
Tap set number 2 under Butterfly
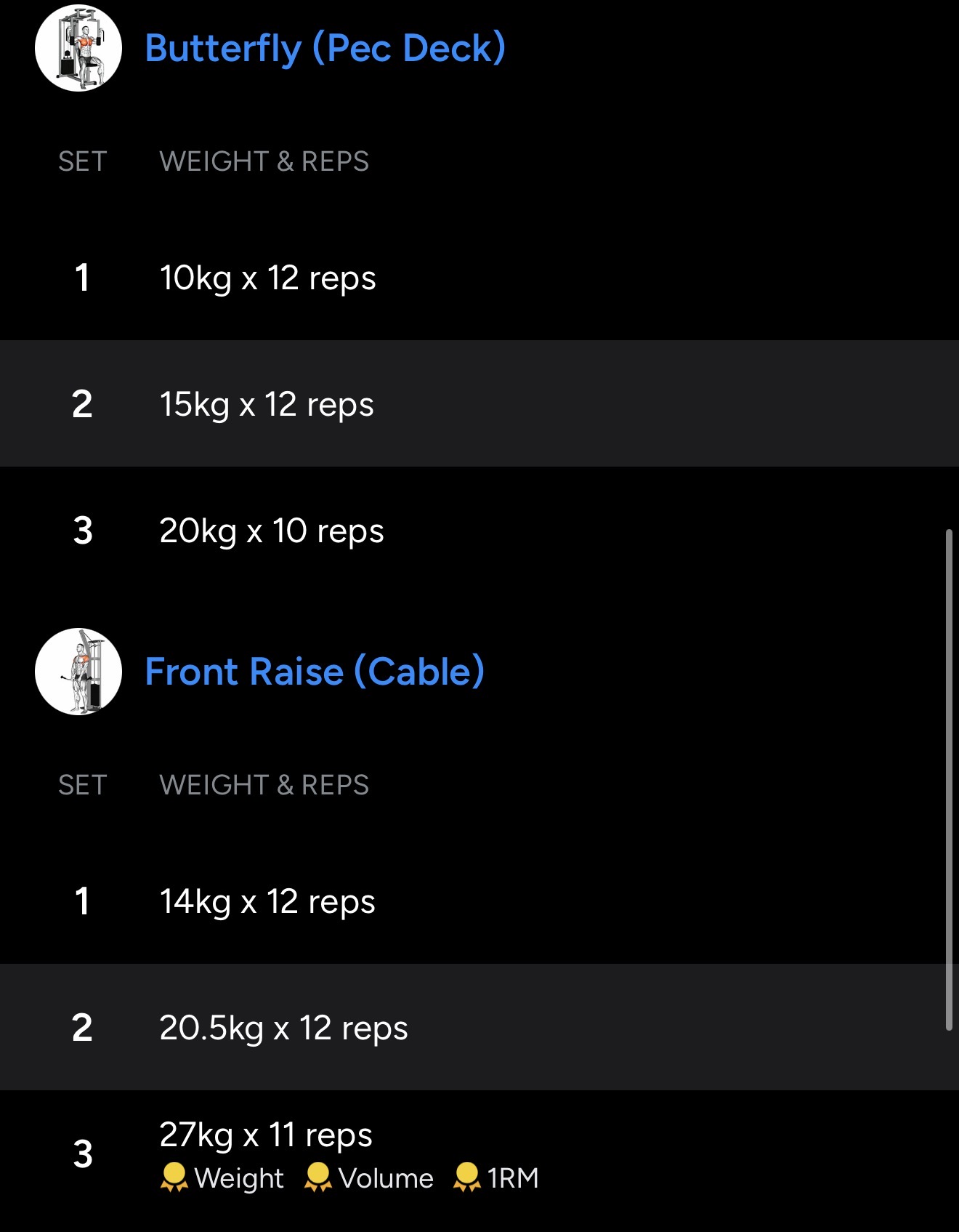[x=82, y=404]
